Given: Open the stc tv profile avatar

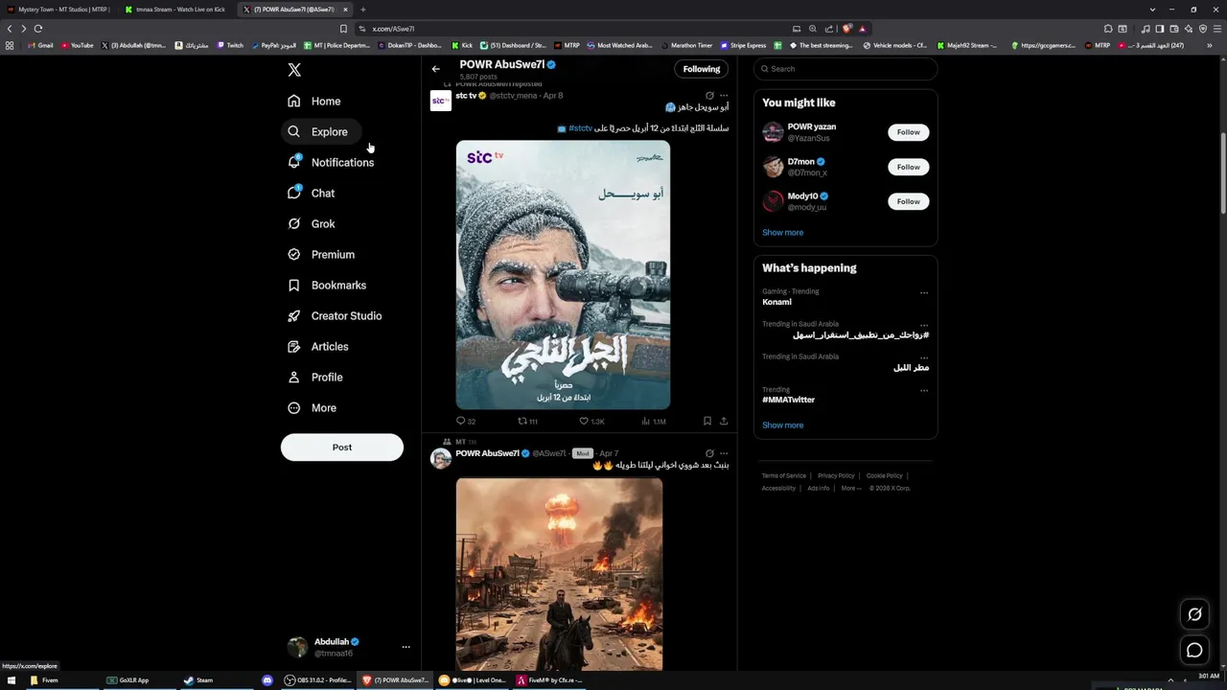Looking at the screenshot, I should [441, 101].
